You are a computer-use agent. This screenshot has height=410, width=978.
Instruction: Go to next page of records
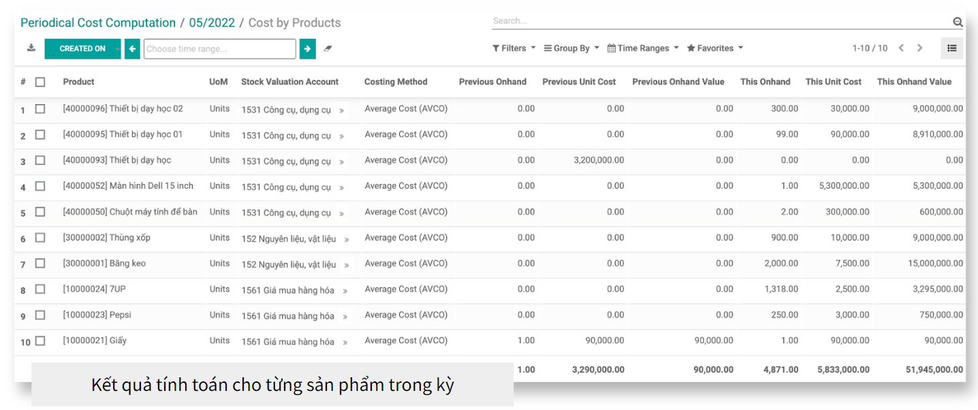click(x=919, y=48)
